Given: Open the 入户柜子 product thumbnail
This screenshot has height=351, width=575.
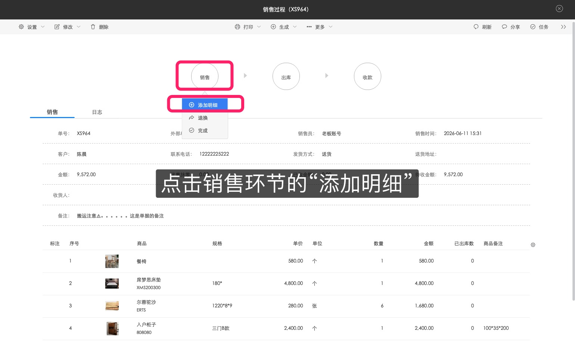Looking at the screenshot, I should [x=113, y=329].
